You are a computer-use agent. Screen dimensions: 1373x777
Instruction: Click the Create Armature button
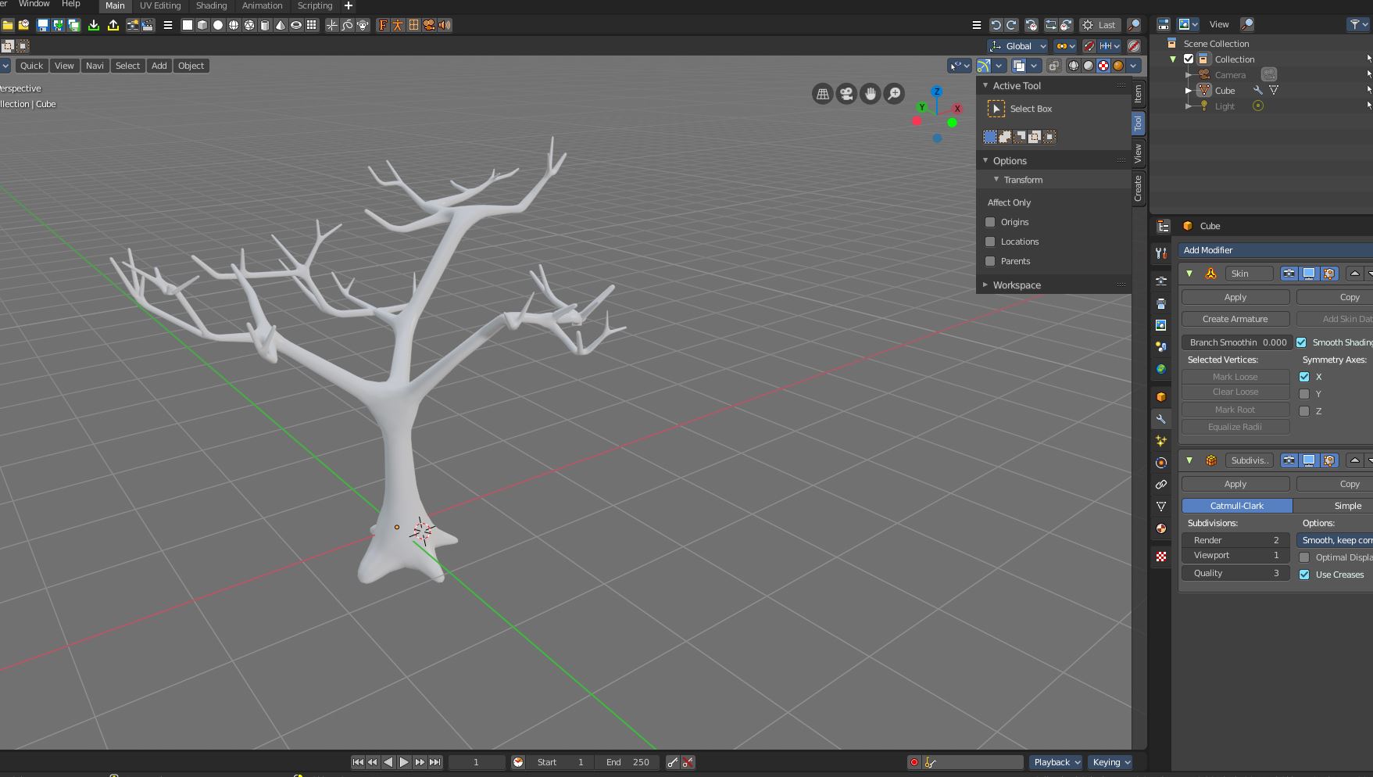1235,319
